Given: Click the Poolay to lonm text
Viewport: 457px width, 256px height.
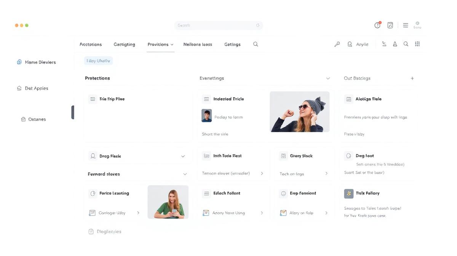Looking at the screenshot, I should click(x=228, y=117).
